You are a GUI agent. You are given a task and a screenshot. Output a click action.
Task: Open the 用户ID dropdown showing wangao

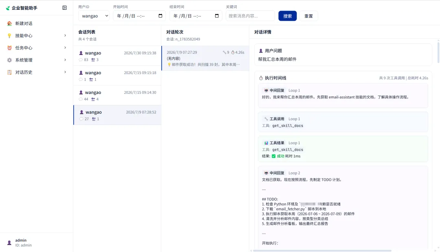click(x=94, y=16)
